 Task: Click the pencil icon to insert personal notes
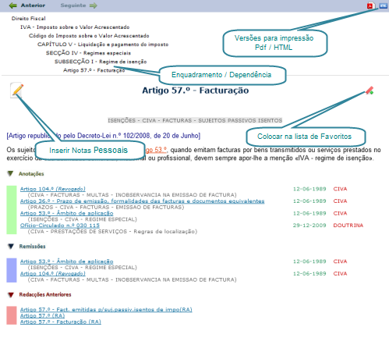pyautogui.click(x=17, y=90)
